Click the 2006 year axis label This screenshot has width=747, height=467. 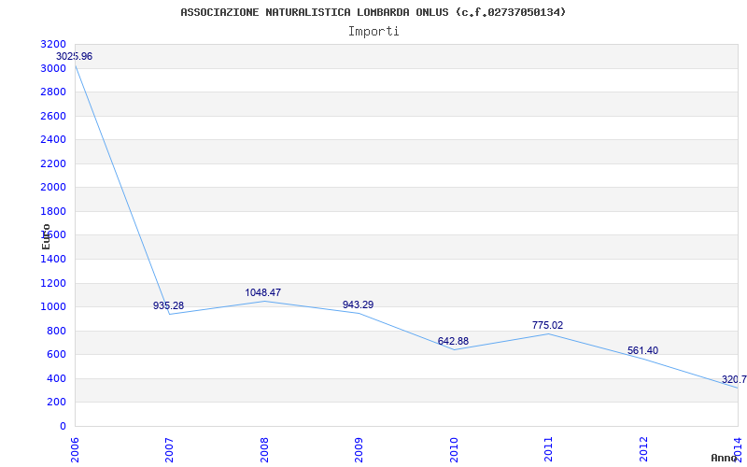coord(75,449)
